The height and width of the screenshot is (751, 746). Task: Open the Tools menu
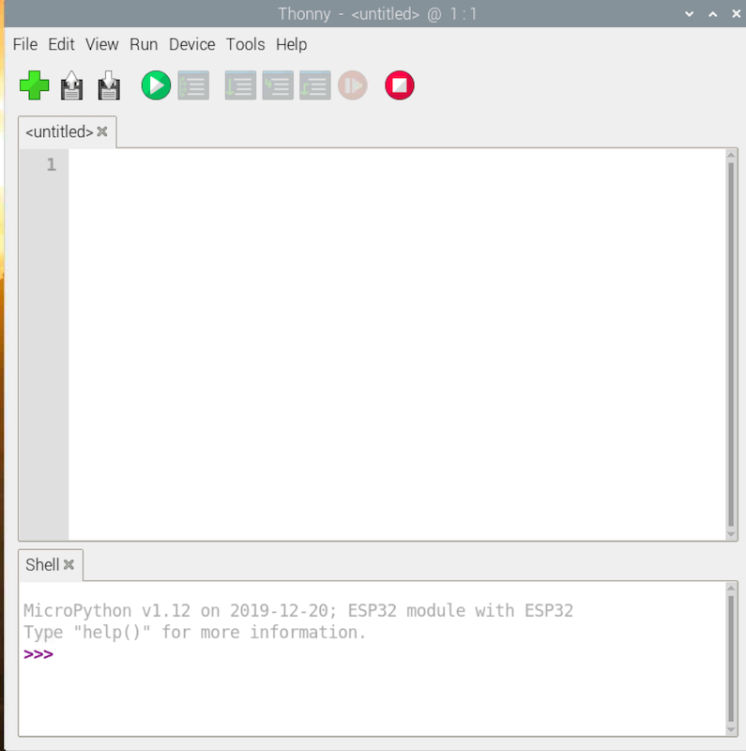(x=246, y=44)
